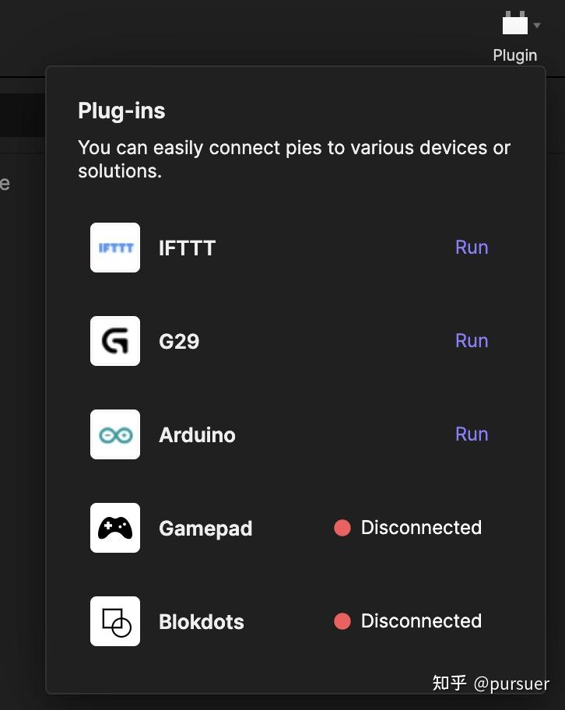This screenshot has height=710, width=565.
Task: Click the Plugin plug icon in toolbar
Action: (514, 23)
